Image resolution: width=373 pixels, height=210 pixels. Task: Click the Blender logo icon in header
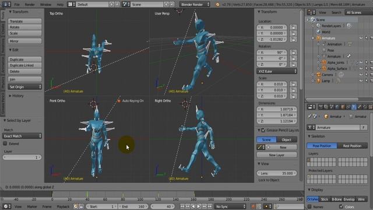click(217, 4)
